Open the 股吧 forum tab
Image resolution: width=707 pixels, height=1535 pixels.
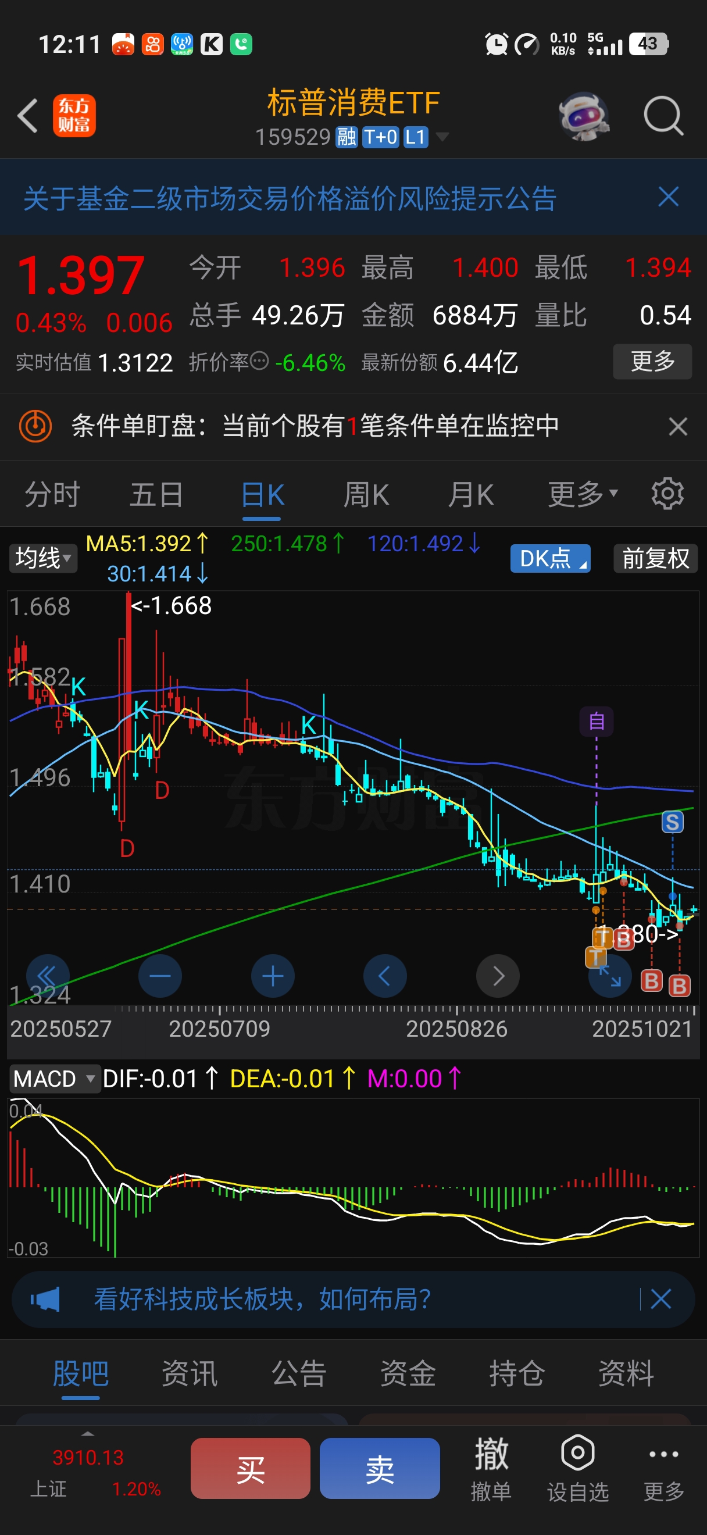pyautogui.click(x=81, y=1373)
